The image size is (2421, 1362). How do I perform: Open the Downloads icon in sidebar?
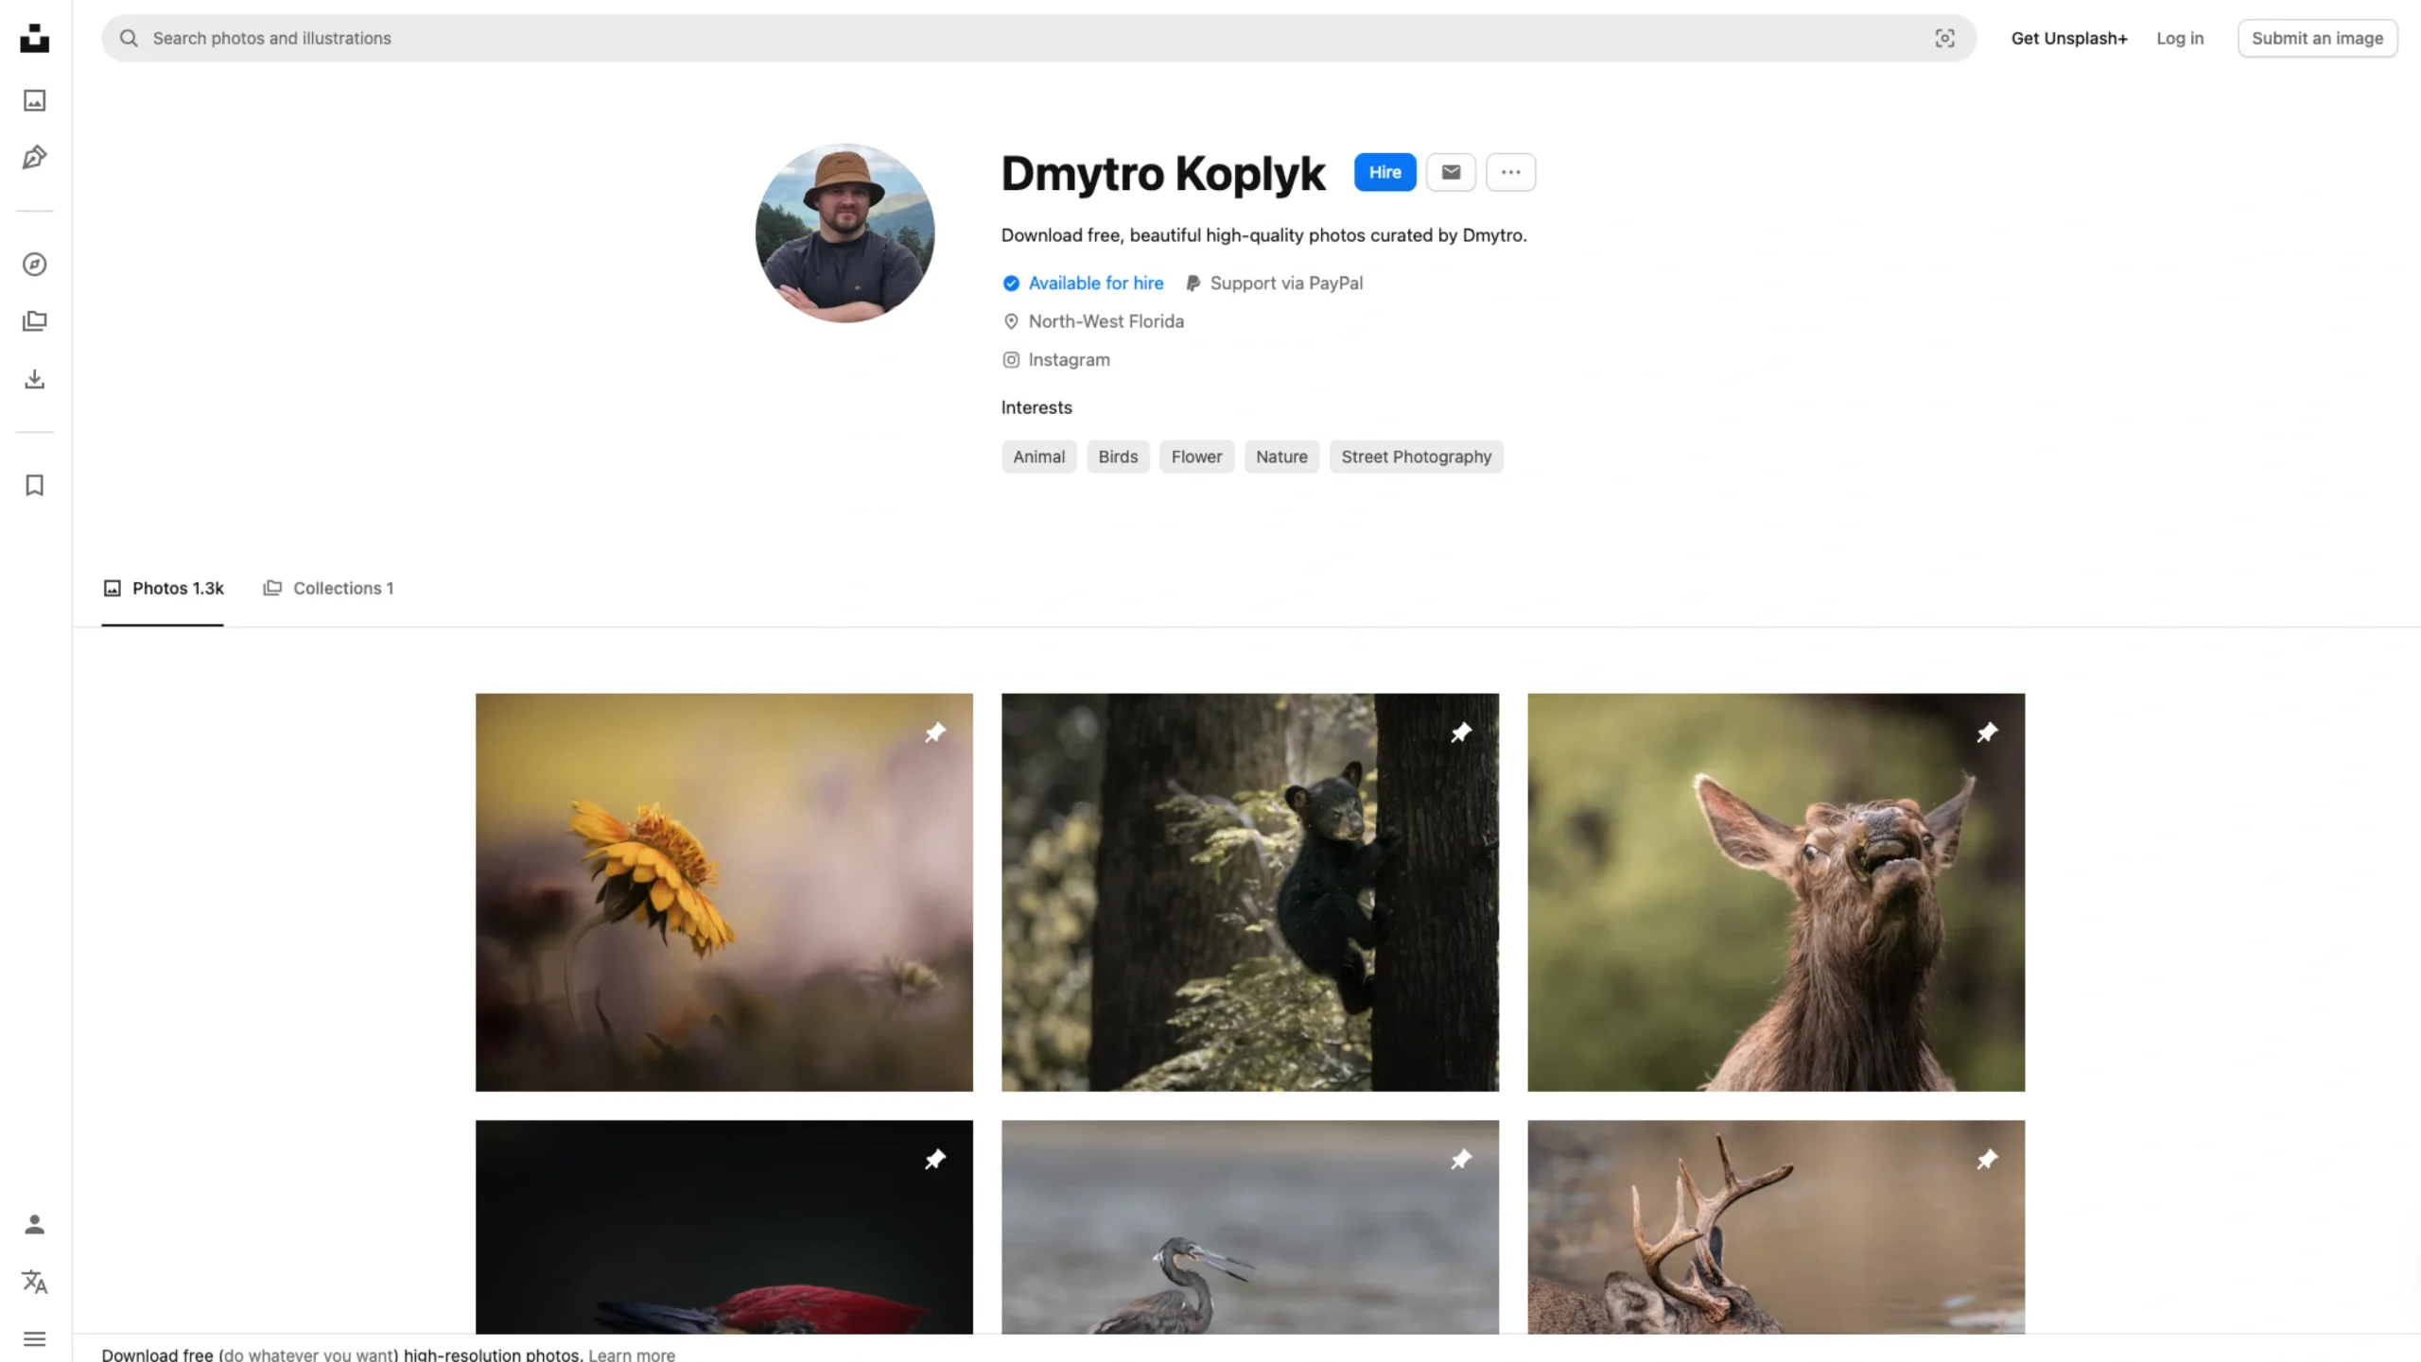click(x=34, y=379)
